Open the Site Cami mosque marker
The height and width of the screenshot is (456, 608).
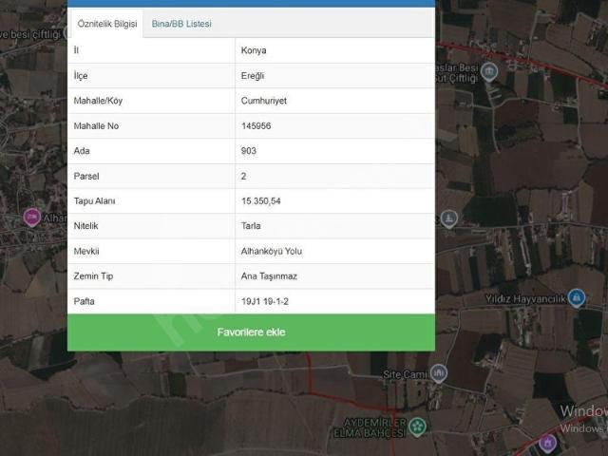(x=439, y=373)
